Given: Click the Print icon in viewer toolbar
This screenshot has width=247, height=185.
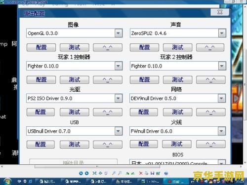Looking at the screenshot, I should [146, 173].
